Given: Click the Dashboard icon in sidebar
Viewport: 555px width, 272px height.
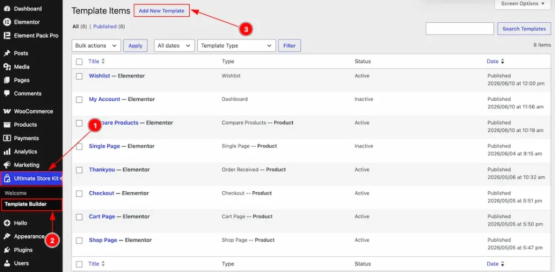Looking at the screenshot, I should point(7,9).
